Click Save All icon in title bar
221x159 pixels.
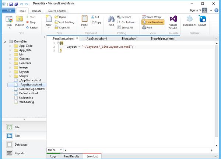pyautogui.click(x=16, y=4)
